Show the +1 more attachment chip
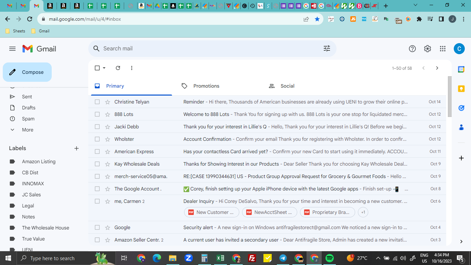This screenshot has width=471, height=265. [363, 212]
